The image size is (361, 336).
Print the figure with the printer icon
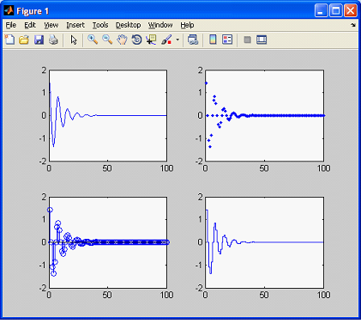coord(53,40)
